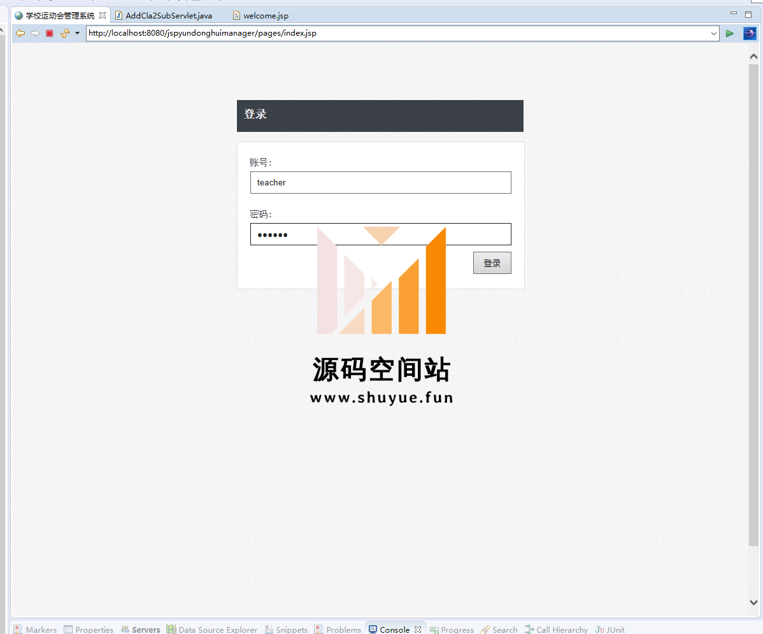Open the Search view tab
Viewport: 763px width, 634px height.
click(x=499, y=630)
